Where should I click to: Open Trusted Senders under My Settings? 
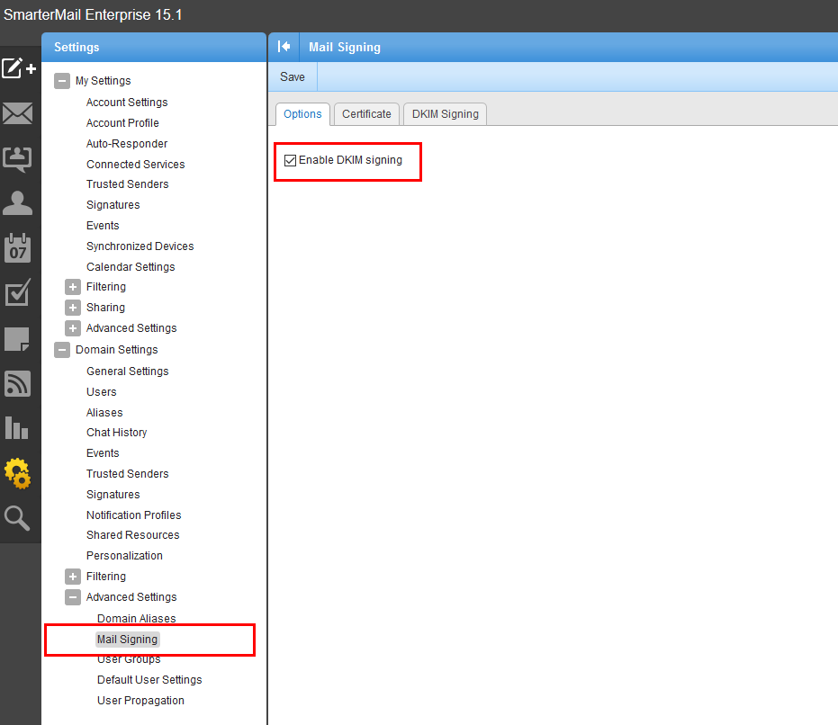[127, 183]
